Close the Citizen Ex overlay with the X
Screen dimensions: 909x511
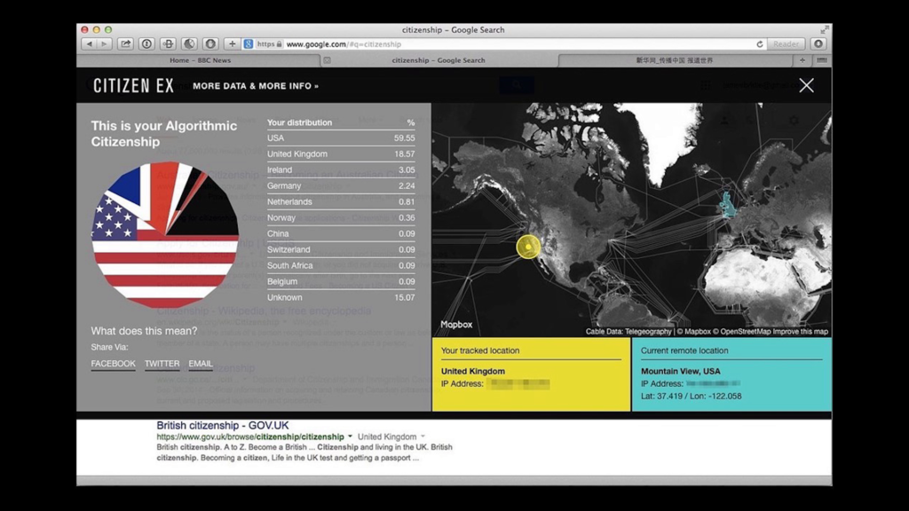(806, 85)
